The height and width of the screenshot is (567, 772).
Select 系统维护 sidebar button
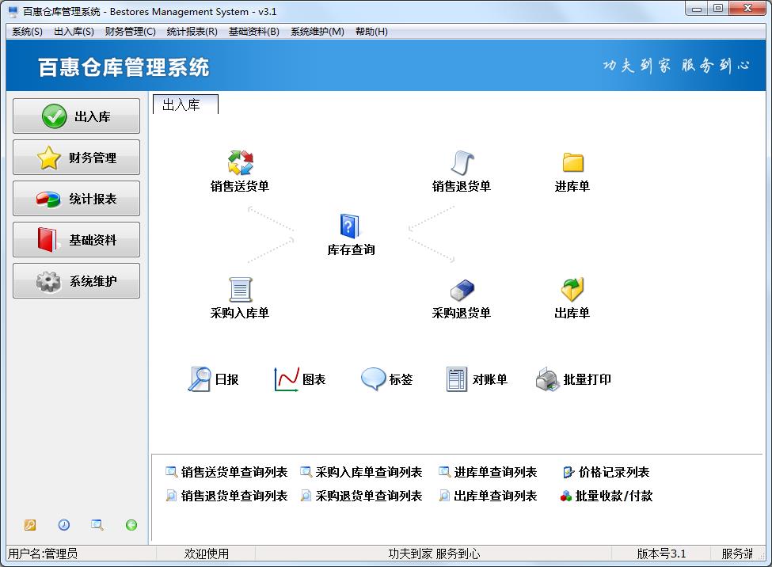tap(76, 281)
